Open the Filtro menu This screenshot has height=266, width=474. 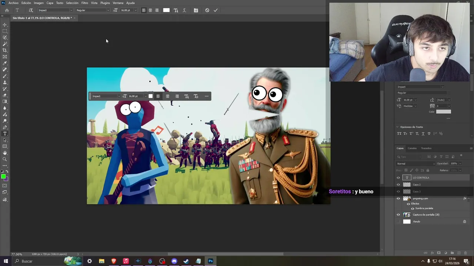85,3
